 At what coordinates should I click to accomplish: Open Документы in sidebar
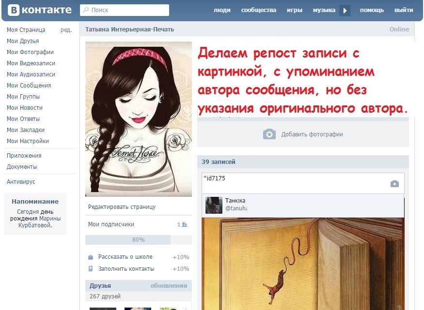(x=22, y=167)
